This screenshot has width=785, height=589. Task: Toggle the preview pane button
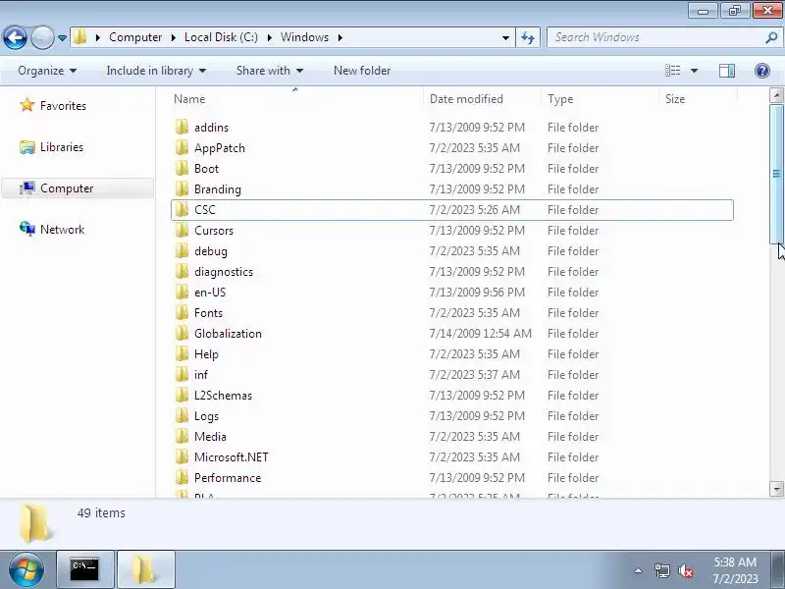coord(727,71)
